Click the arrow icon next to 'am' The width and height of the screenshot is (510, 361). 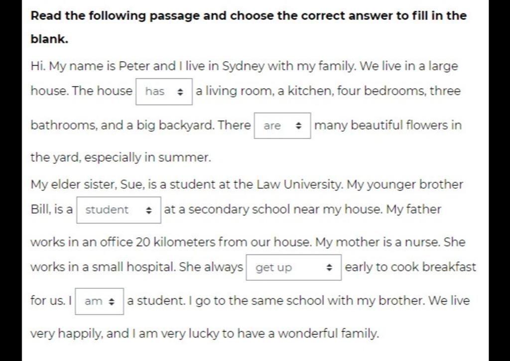[x=112, y=301]
